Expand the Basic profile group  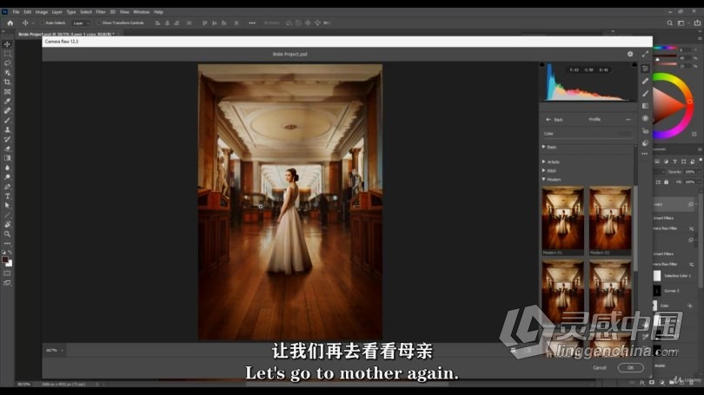pyautogui.click(x=544, y=147)
